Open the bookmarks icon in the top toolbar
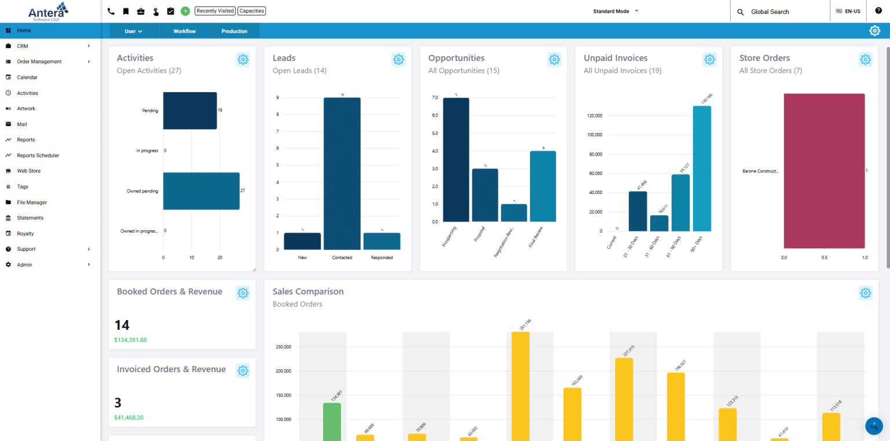 pos(125,10)
